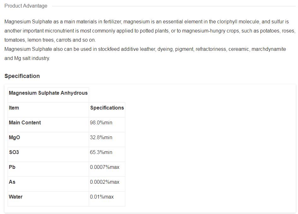Click the 0.01%max value cell
Viewport: 298px width, 214px height.
(x=102, y=197)
